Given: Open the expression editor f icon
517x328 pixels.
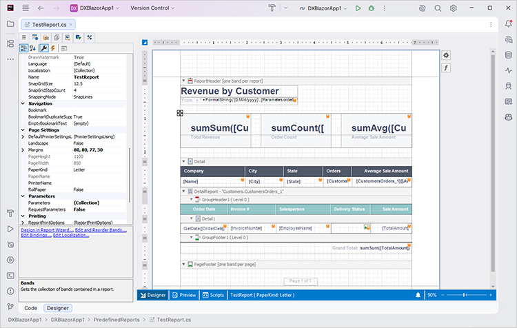Looking at the screenshot, I should (x=446, y=68).
